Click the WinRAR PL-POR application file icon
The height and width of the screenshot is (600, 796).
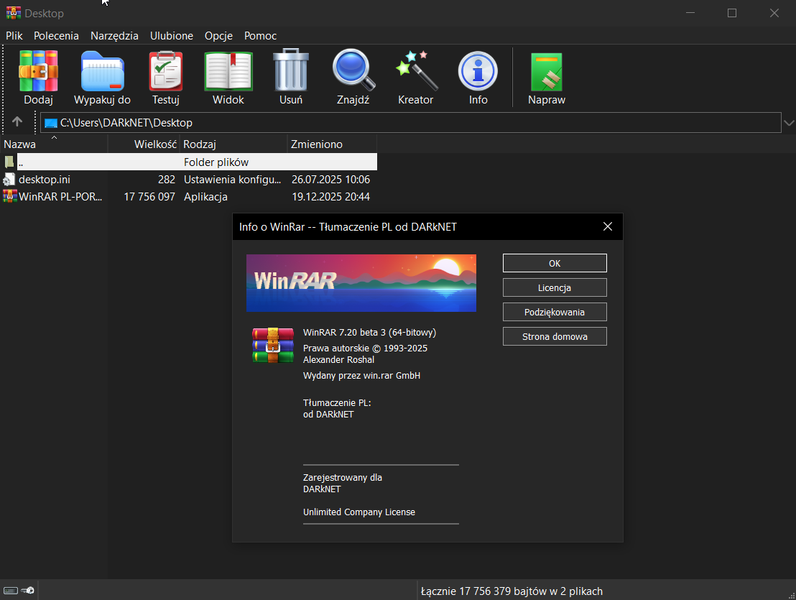pos(9,196)
